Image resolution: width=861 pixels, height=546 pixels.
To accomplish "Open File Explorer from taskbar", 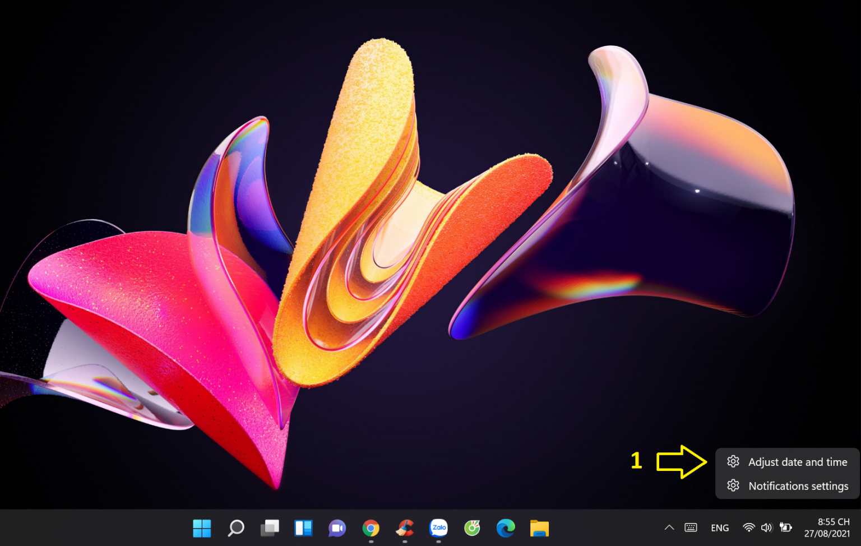I will (x=539, y=528).
